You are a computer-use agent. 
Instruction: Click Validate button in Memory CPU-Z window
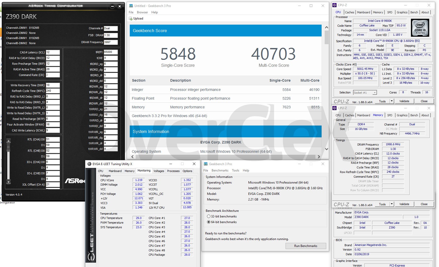404,204
